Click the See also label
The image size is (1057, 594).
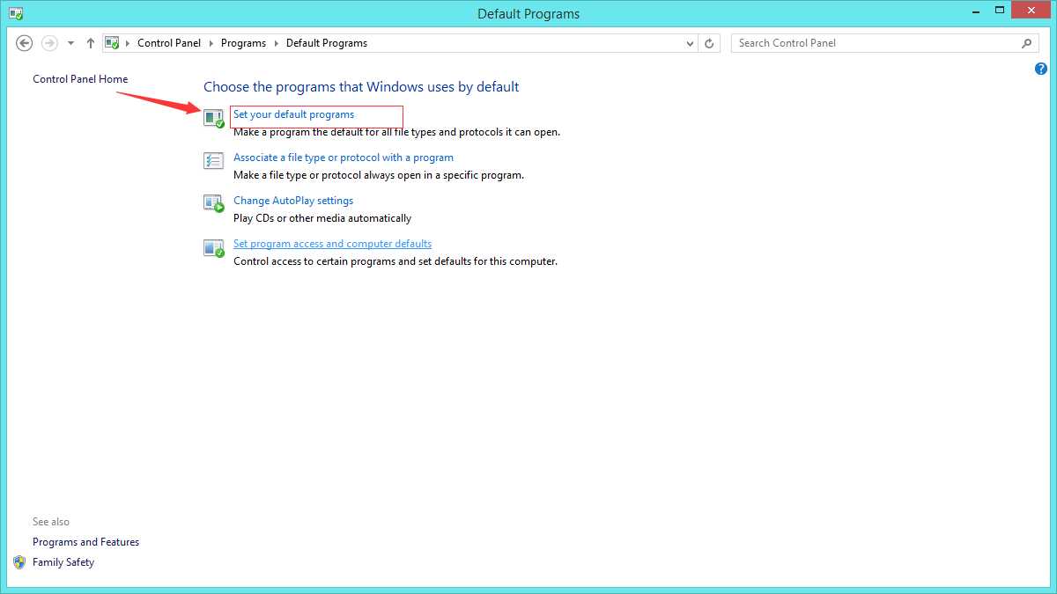[51, 522]
